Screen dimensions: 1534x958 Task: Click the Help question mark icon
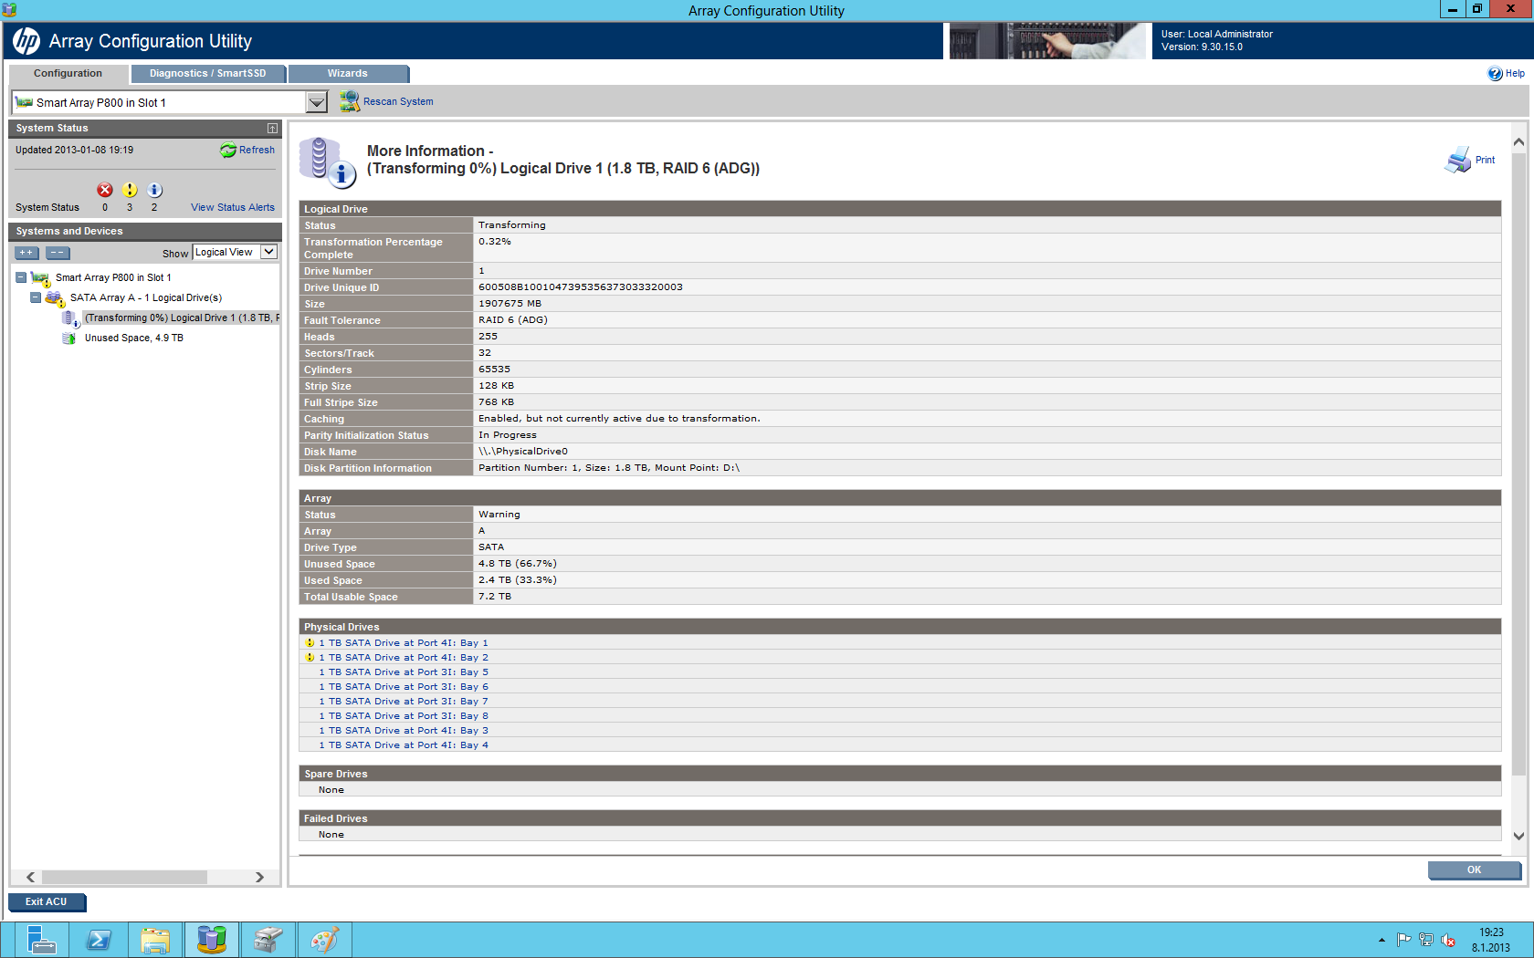(1495, 74)
